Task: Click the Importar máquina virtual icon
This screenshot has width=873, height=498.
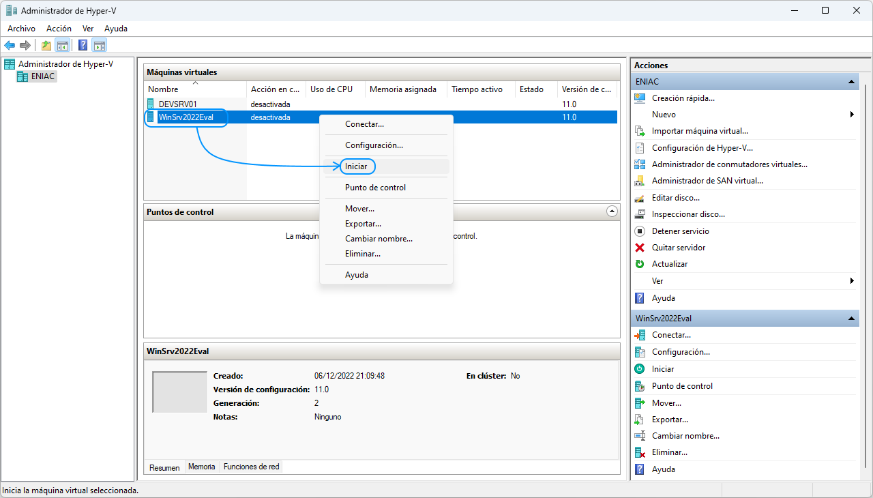Action: point(640,131)
